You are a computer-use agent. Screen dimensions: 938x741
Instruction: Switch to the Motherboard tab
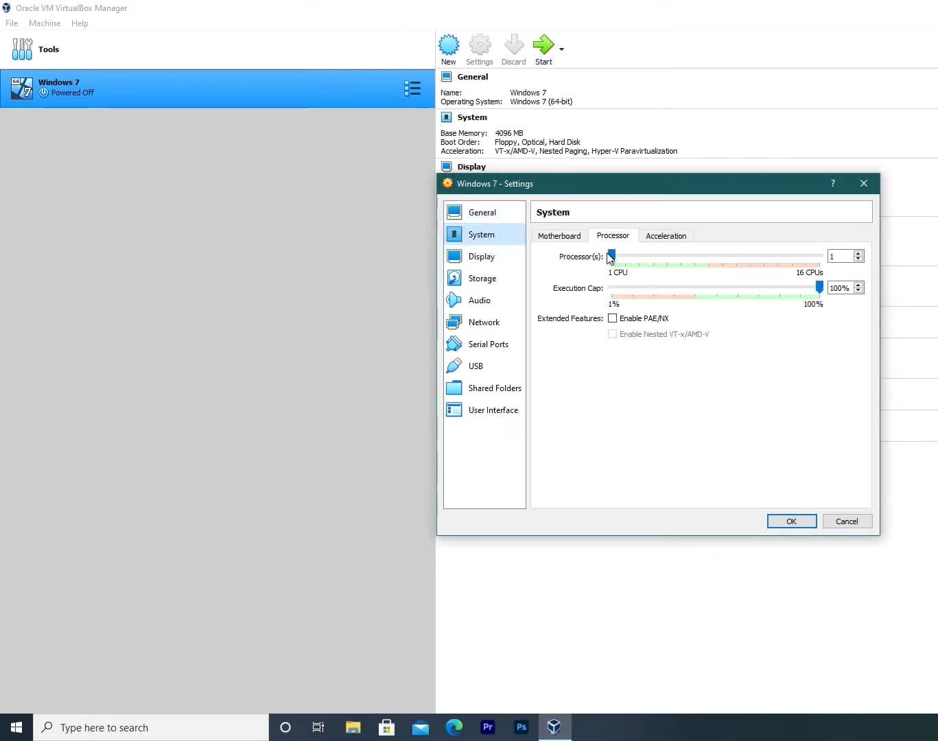click(559, 236)
